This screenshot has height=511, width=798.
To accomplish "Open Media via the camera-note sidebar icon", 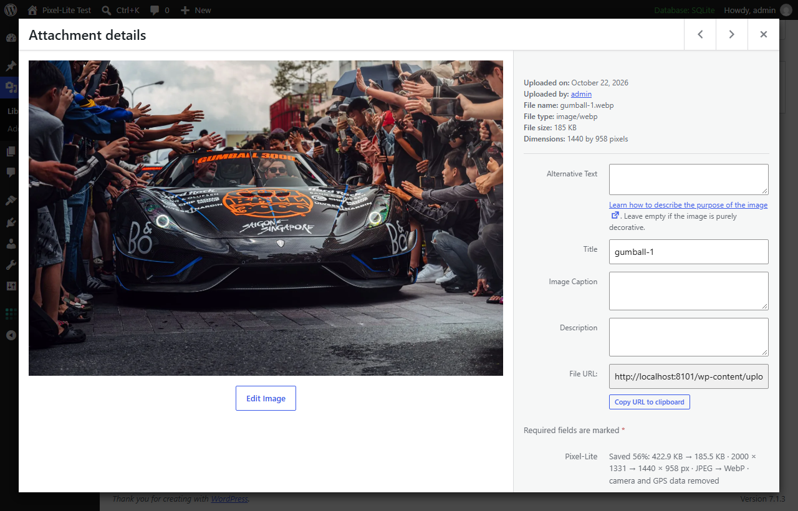I will 11,87.
